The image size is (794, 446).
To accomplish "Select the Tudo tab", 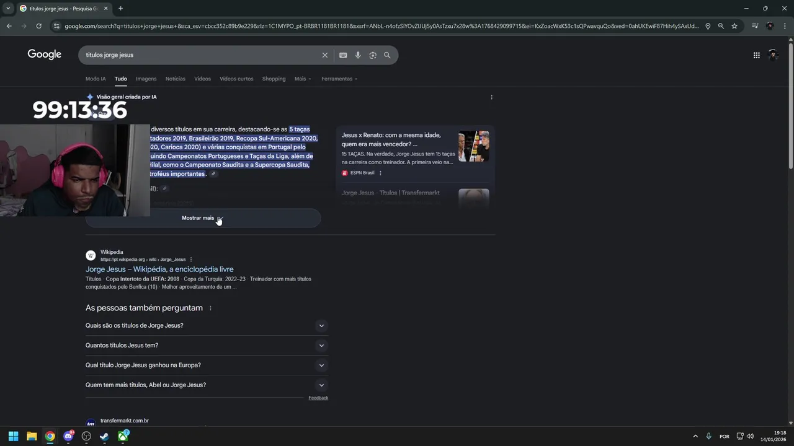I will (x=120, y=79).
